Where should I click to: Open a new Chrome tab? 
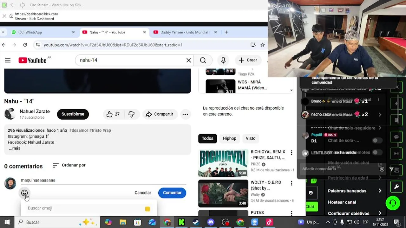[x=226, y=32]
